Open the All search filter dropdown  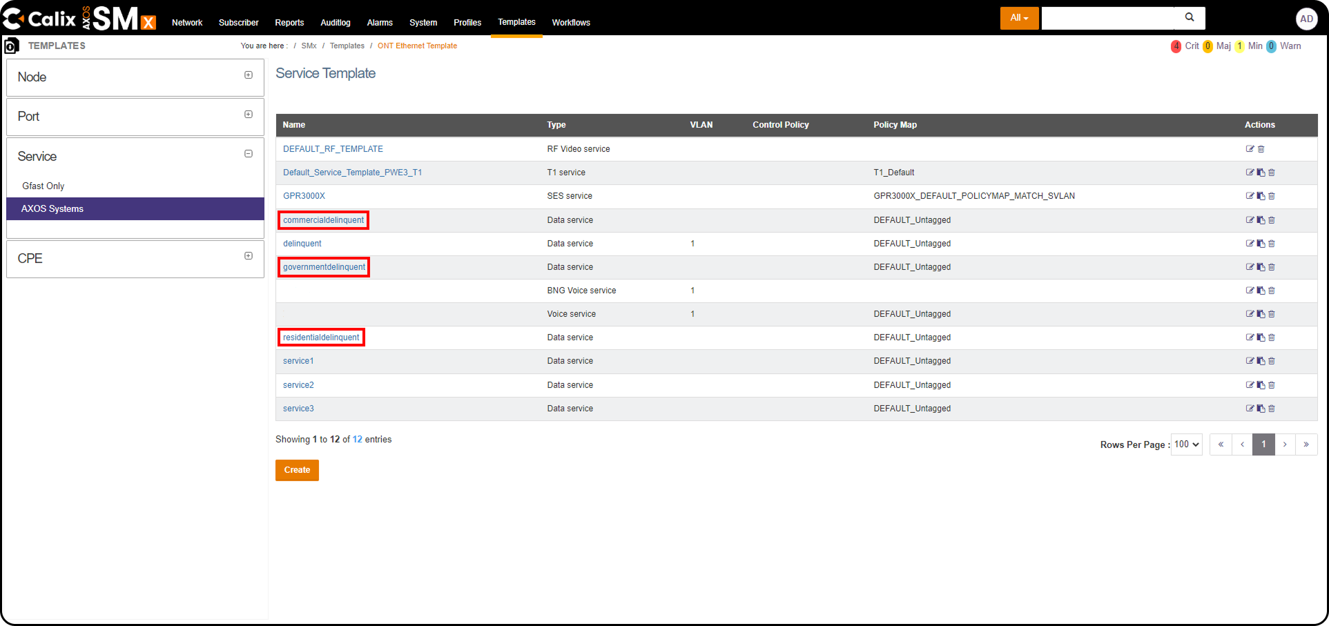1019,18
